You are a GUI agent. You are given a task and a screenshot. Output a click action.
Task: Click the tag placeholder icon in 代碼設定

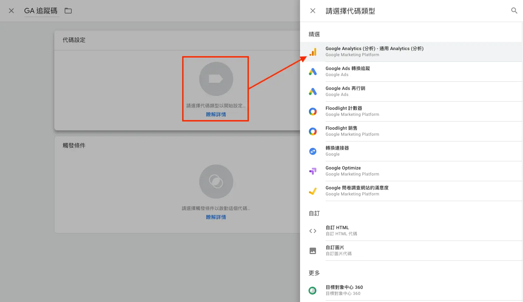[x=216, y=79]
